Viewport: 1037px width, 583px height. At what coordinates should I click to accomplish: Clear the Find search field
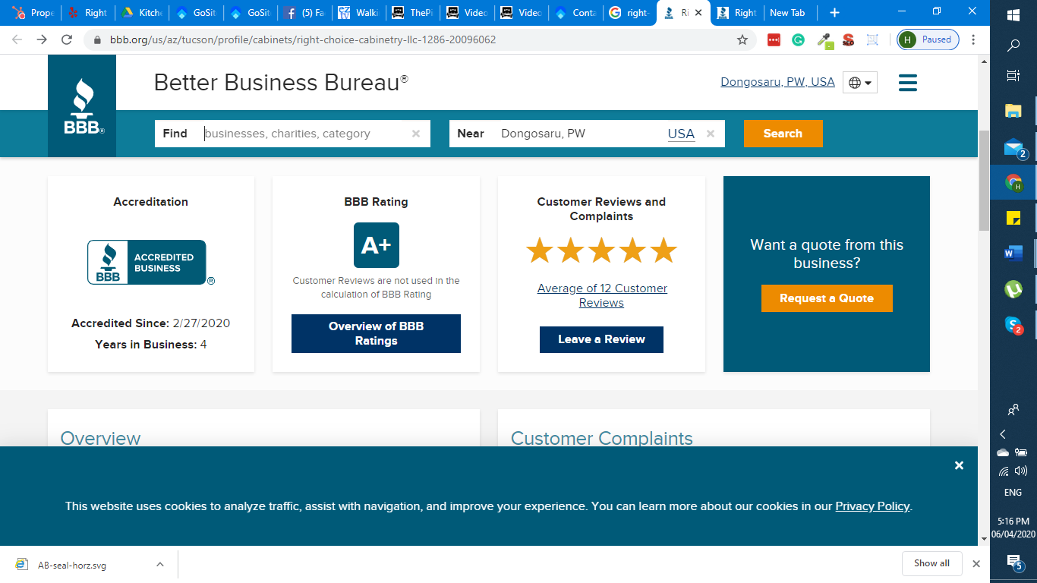(x=416, y=134)
